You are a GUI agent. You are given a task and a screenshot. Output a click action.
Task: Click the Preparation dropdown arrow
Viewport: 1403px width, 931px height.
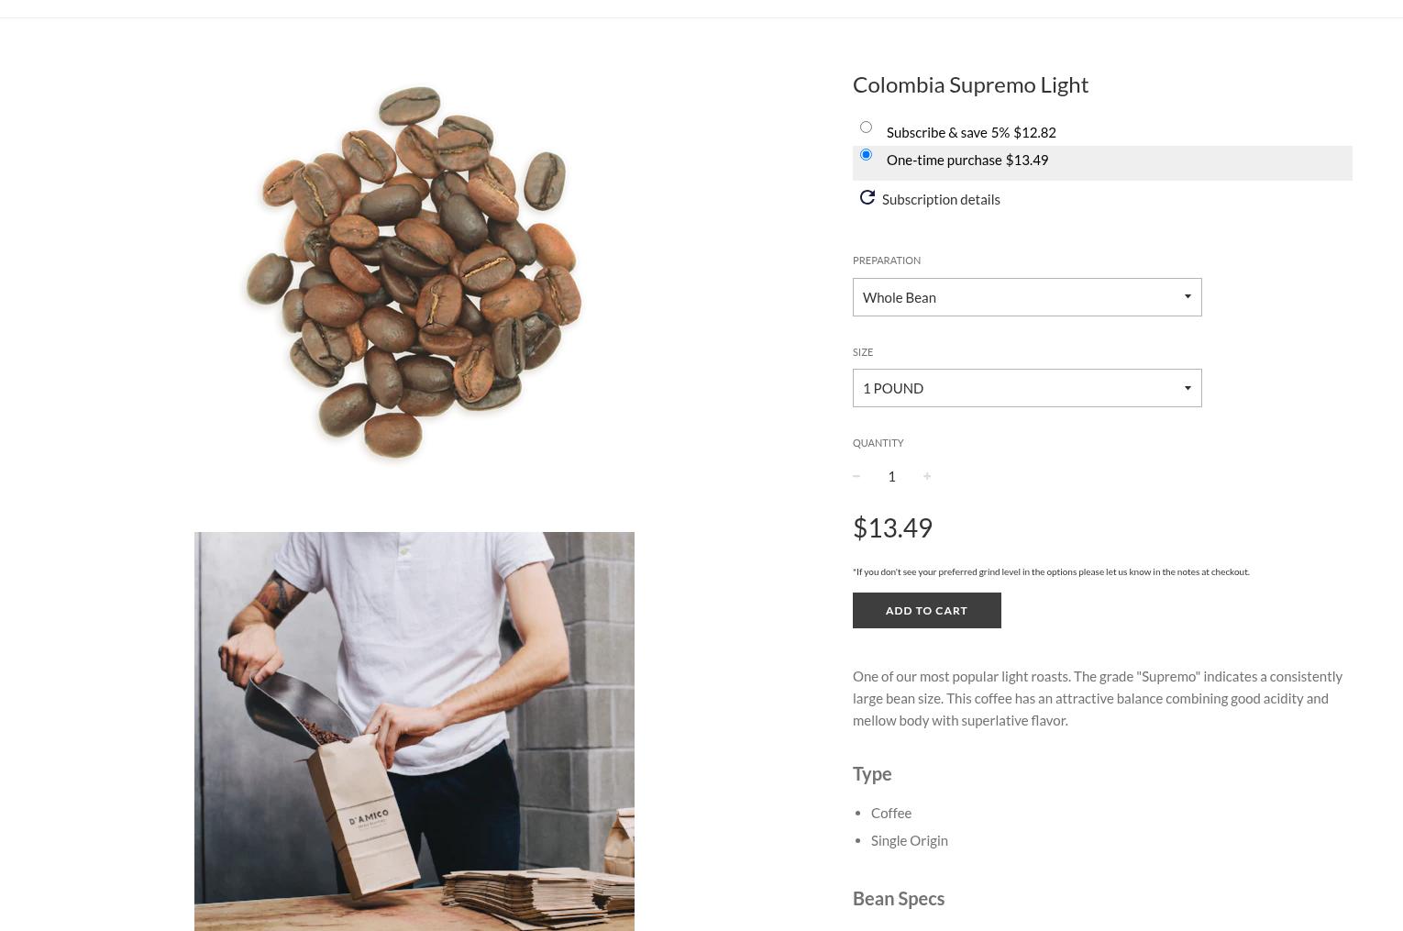(1188, 296)
